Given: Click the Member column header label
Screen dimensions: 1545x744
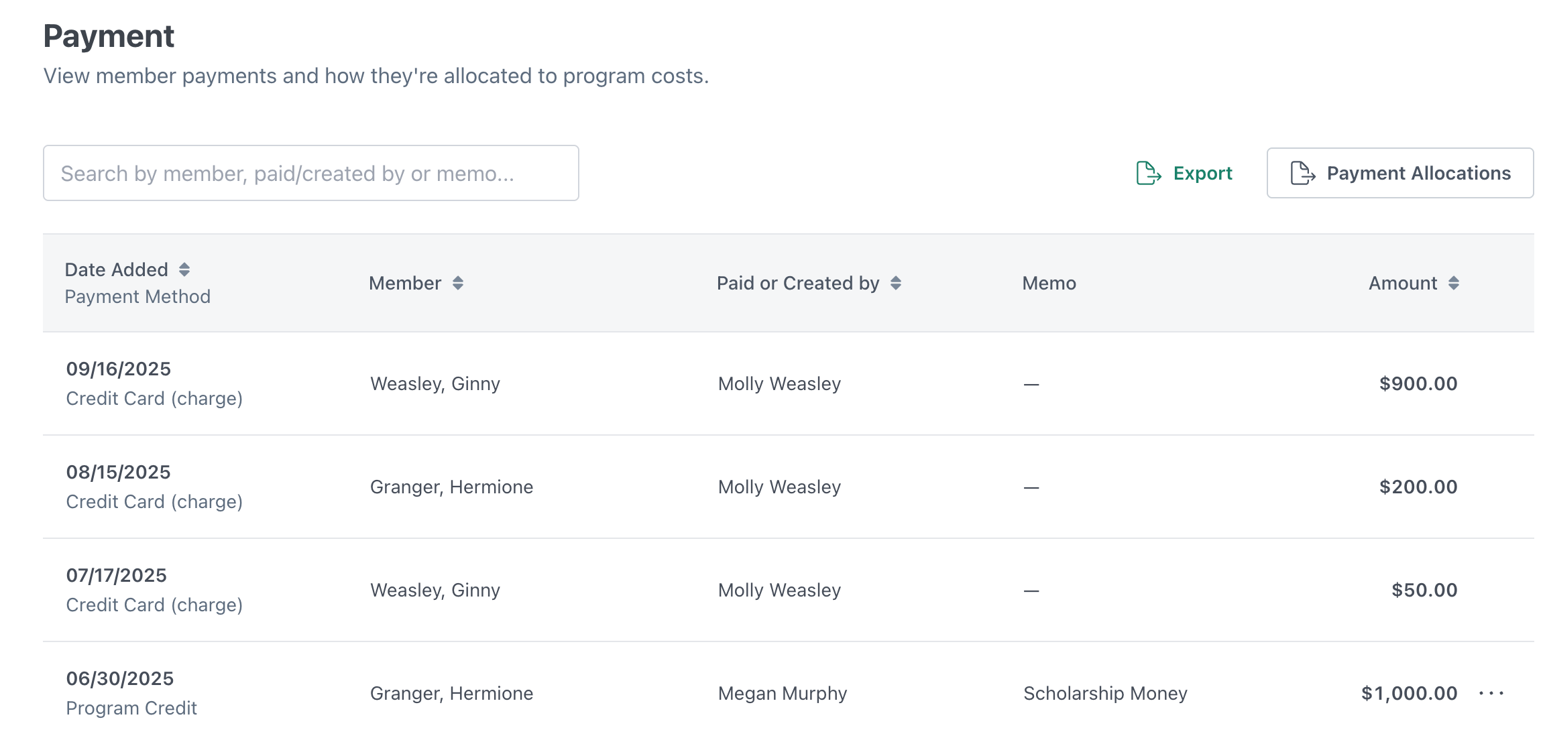Looking at the screenshot, I should coord(405,283).
